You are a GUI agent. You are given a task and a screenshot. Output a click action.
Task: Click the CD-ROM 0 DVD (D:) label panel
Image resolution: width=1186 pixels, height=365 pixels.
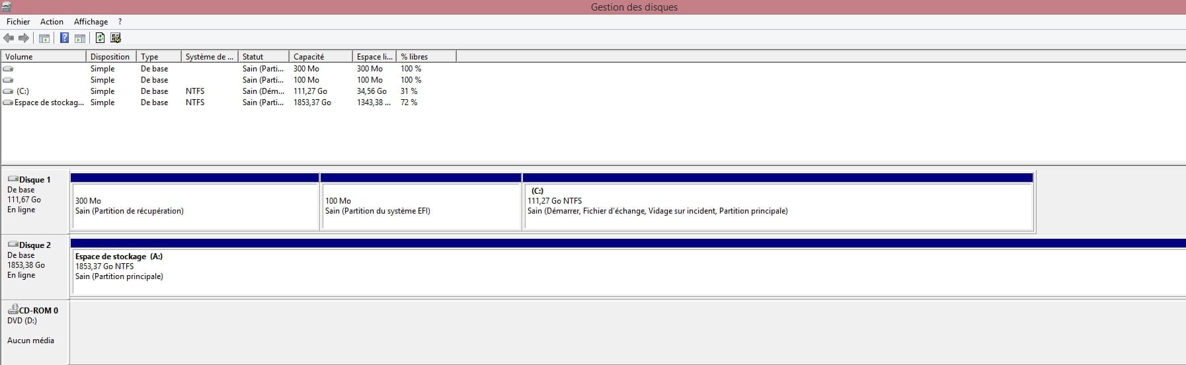[x=36, y=332]
